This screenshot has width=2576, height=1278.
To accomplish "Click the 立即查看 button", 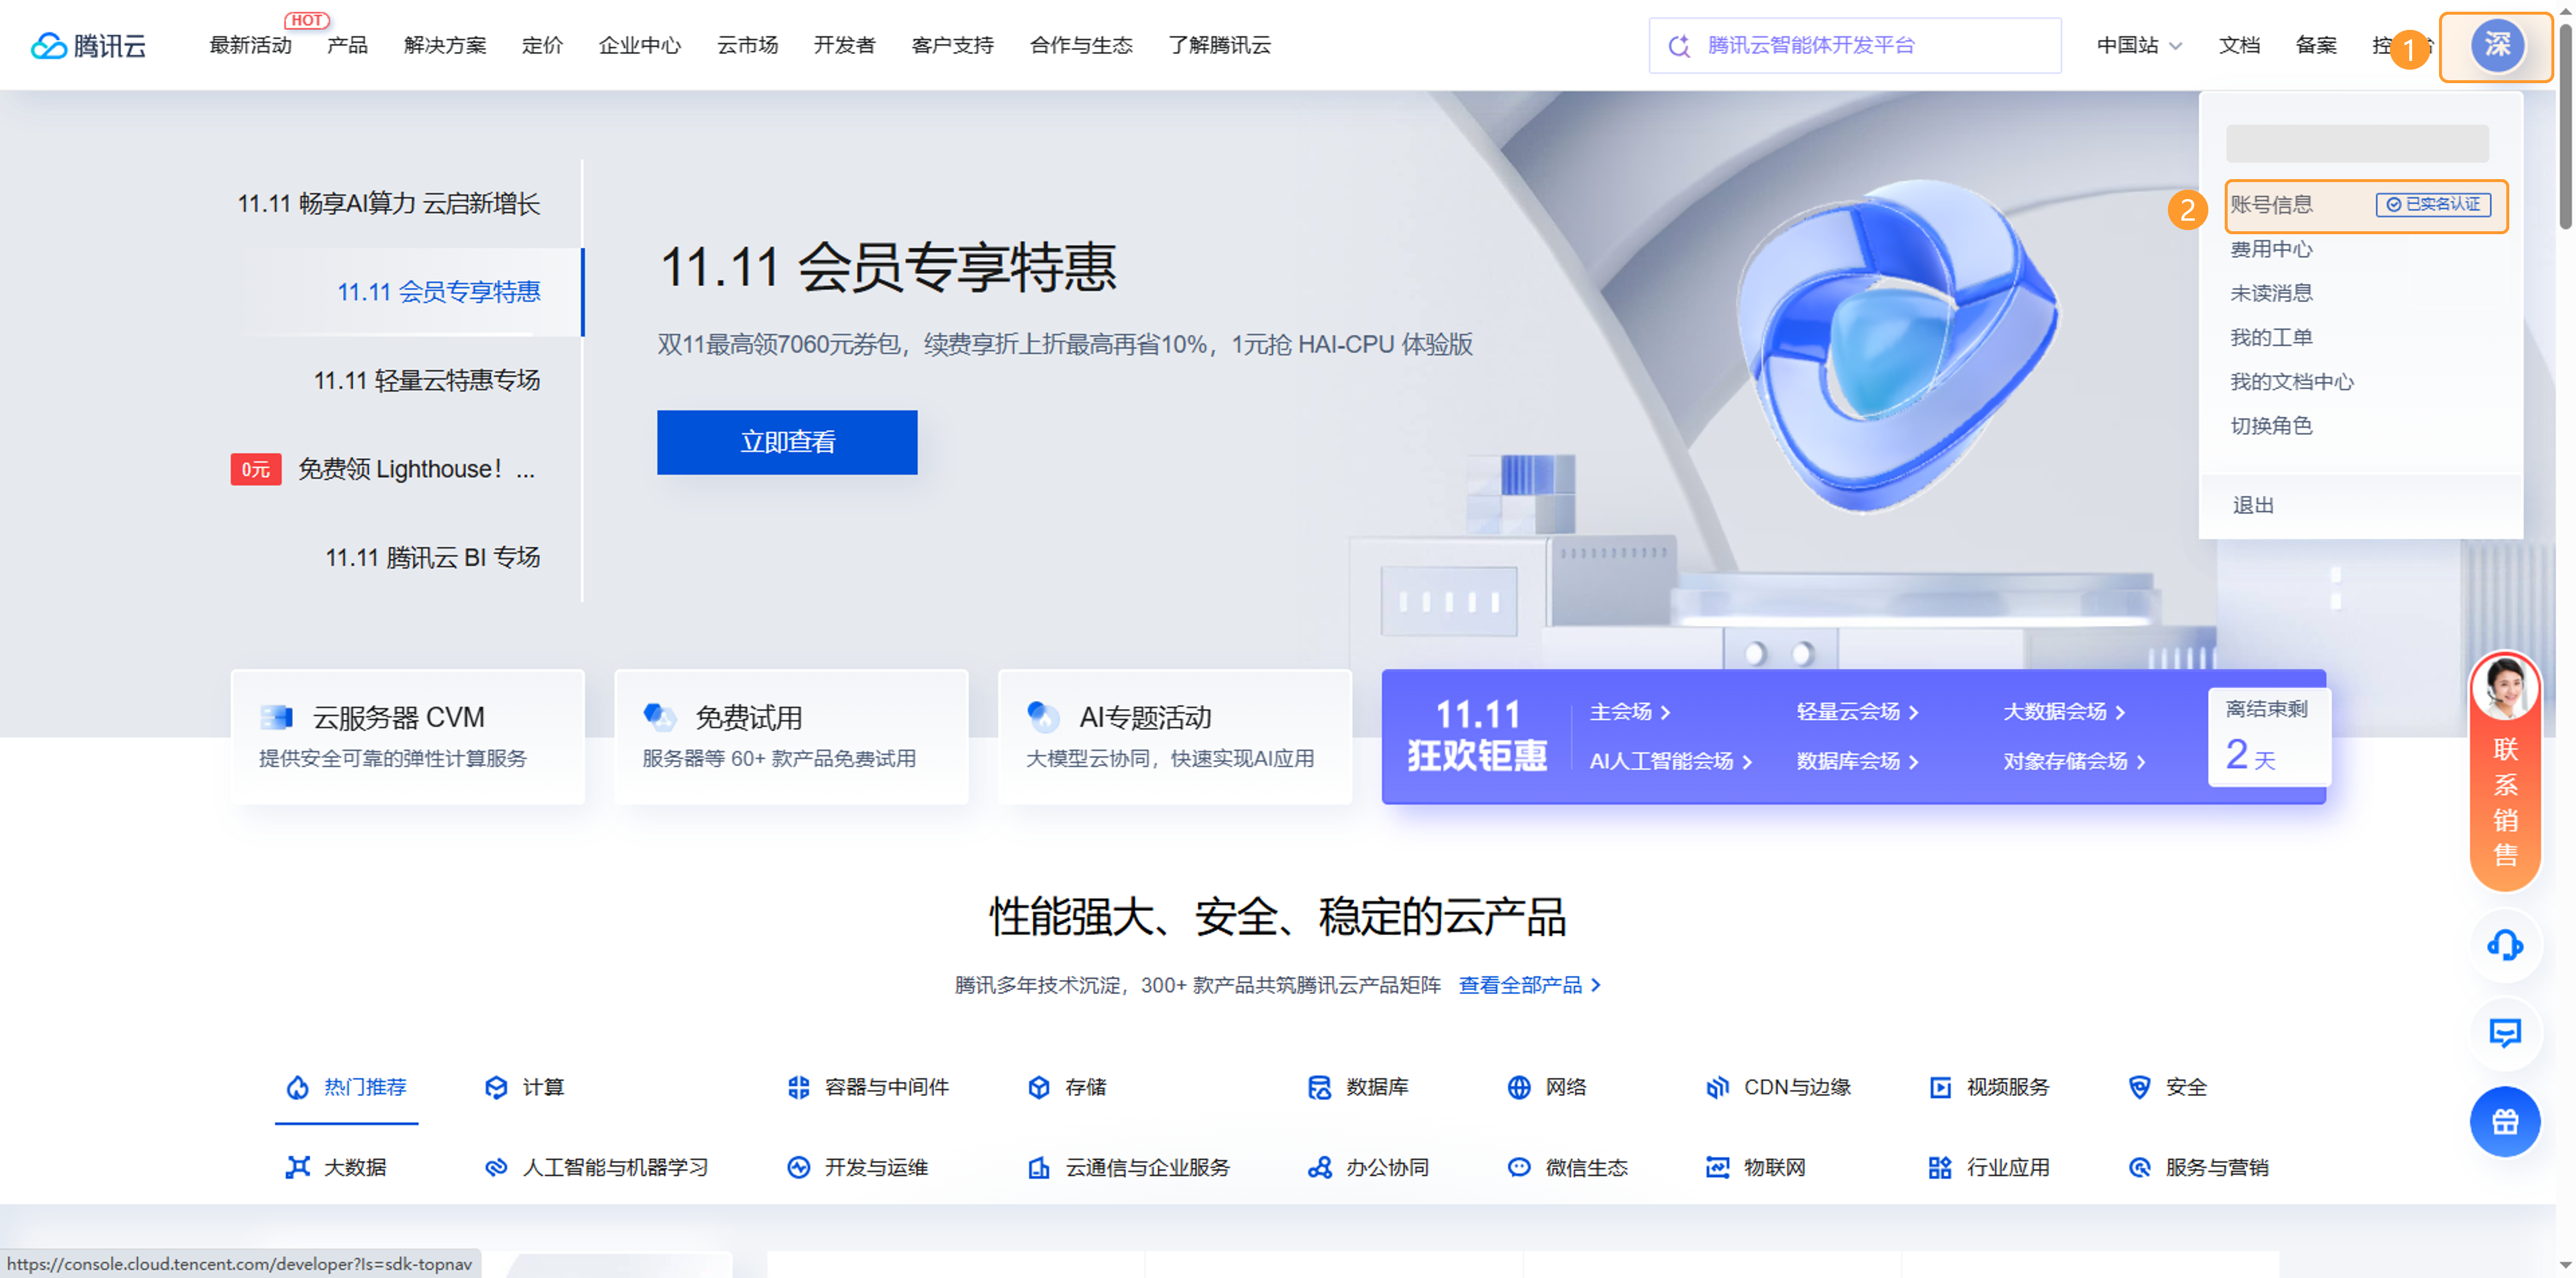I will [787, 442].
